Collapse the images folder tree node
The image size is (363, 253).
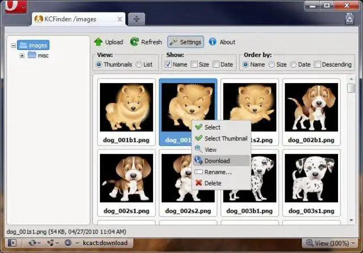tap(14, 45)
